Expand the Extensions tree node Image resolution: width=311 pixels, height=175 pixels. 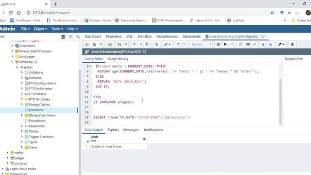tap(12, 46)
